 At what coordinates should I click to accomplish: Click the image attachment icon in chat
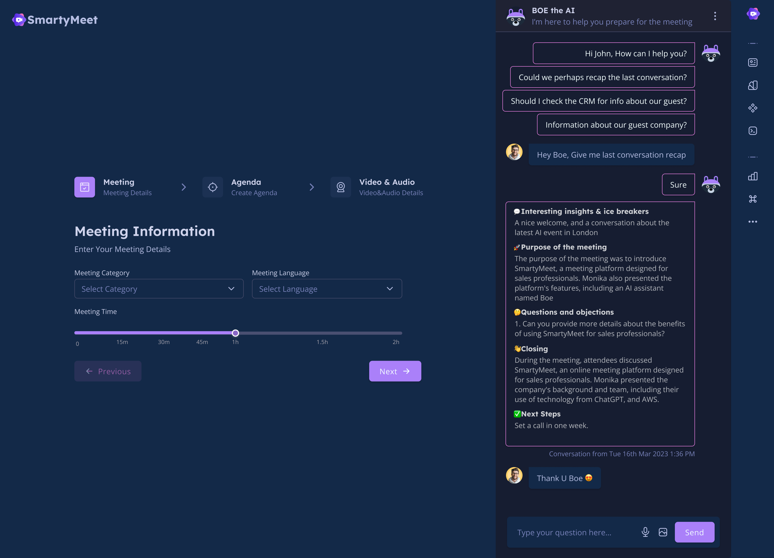pyautogui.click(x=663, y=532)
